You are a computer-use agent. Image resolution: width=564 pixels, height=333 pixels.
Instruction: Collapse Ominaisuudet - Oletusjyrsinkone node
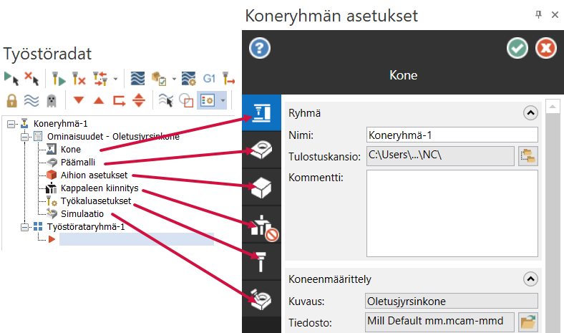pos(24,137)
